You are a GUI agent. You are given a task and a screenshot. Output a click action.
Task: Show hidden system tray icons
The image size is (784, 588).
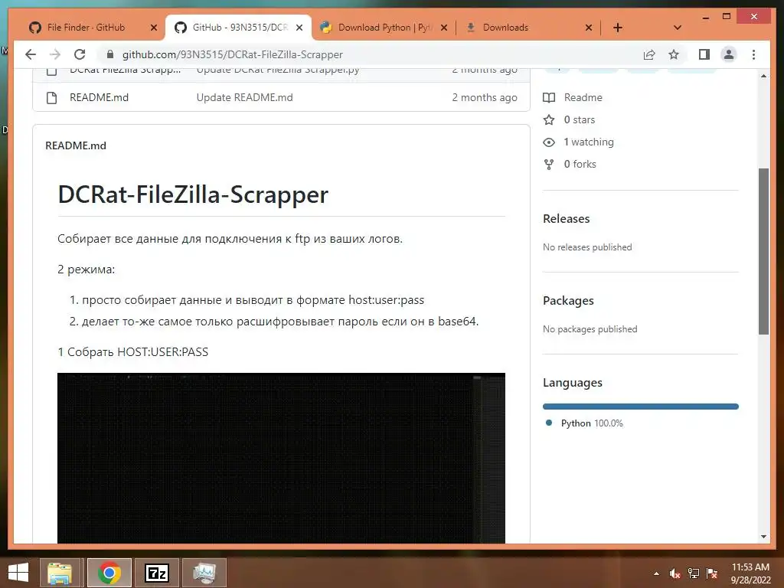pos(656,573)
